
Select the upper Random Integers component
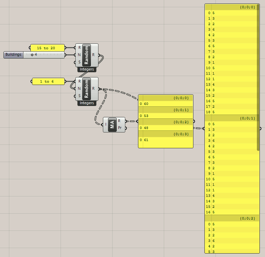pyautogui.click(x=86, y=55)
